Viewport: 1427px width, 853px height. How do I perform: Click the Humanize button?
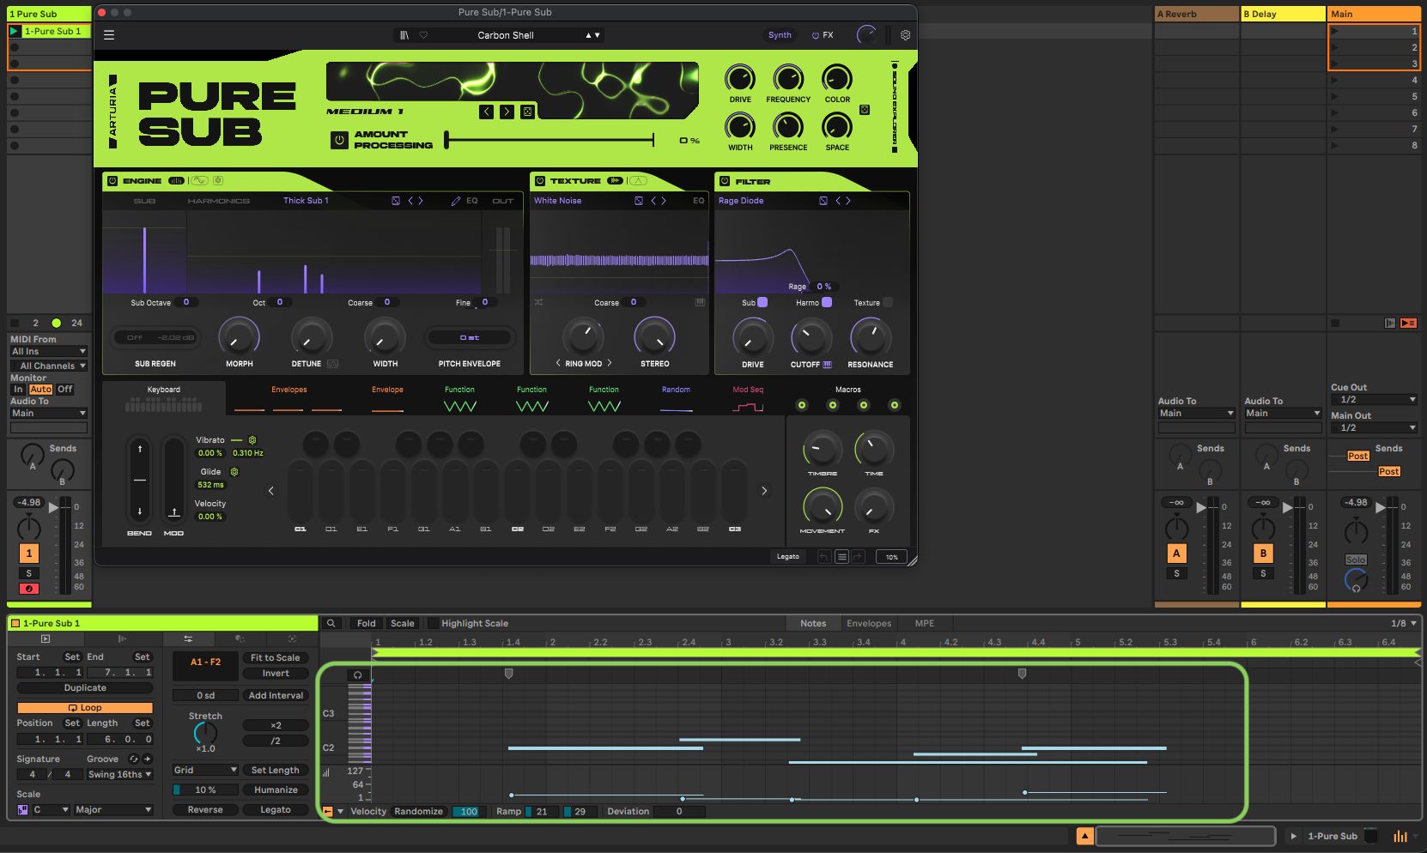pos(276,790)
